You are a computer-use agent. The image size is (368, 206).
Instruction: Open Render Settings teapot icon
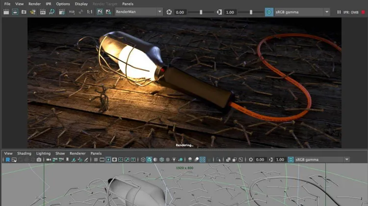pyautogui.click(x=32, y=12)
